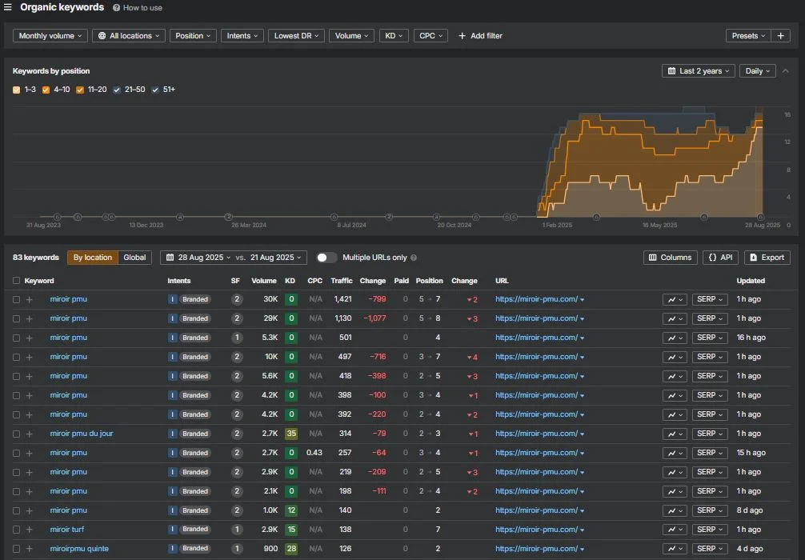
Task: Click the KD 28 badge
Action: pyautogui.click(x=291, y=549)
